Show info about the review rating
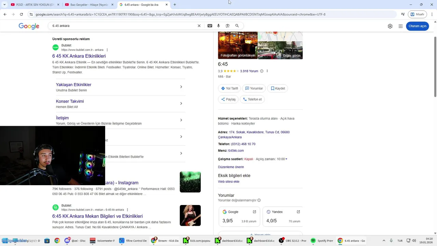The image size is (437, 246). (262, 71)
